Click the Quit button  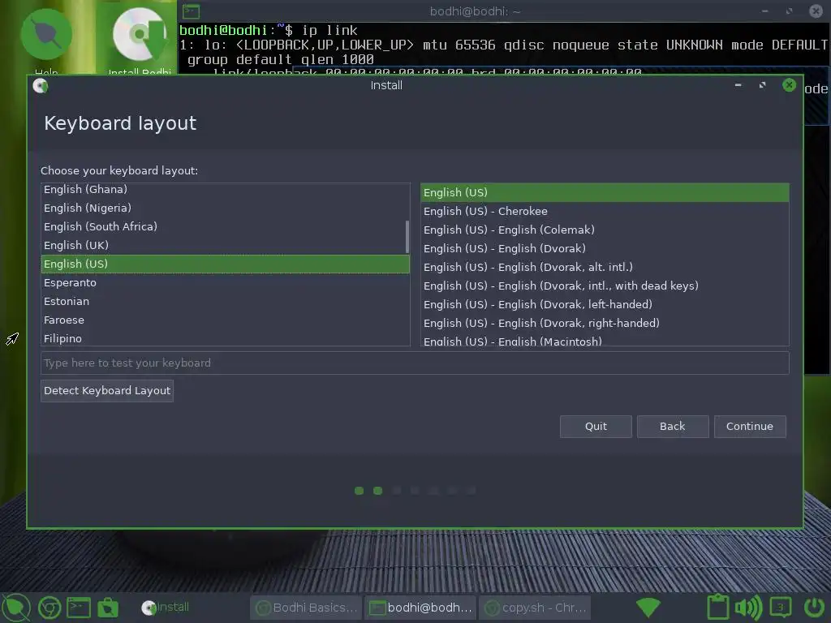point(596,427)
